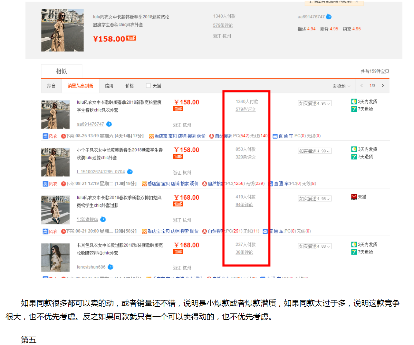Screen dimensions: 414x345
Task: Open the 94条评论 reviews link
Action: (244, 205)
